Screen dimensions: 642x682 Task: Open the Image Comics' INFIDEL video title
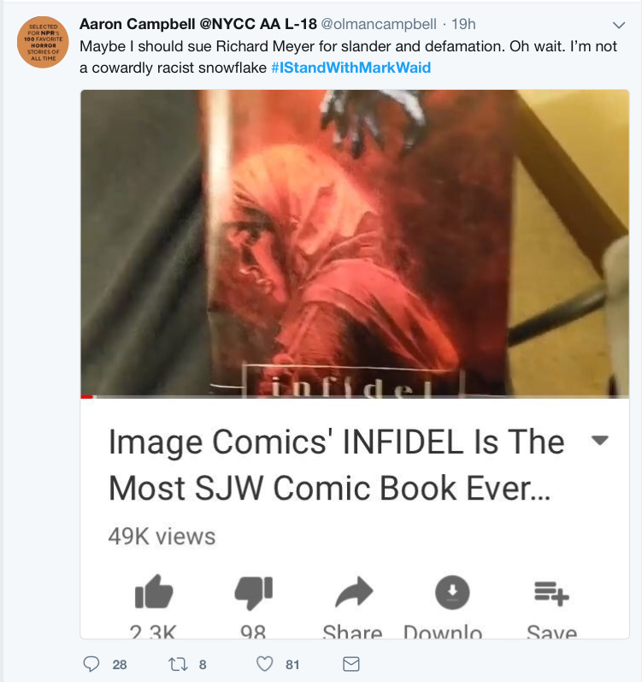click(337, 465)
